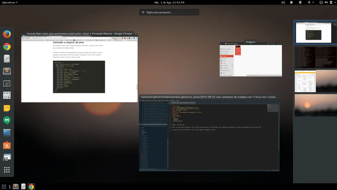Click the battery status icon
Screen dimensions: 337x190
coord(331,2)
